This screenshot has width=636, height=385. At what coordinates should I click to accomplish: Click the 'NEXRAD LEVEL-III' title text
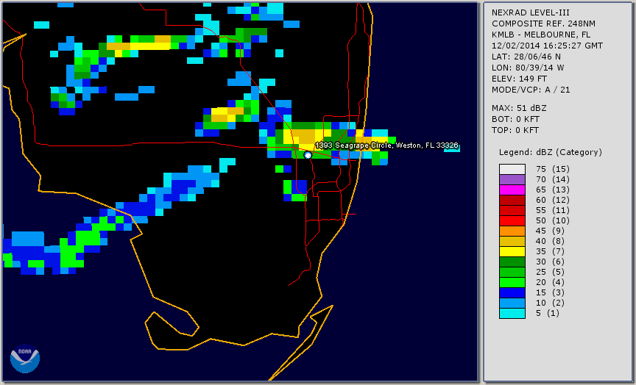tap(530, 12)
